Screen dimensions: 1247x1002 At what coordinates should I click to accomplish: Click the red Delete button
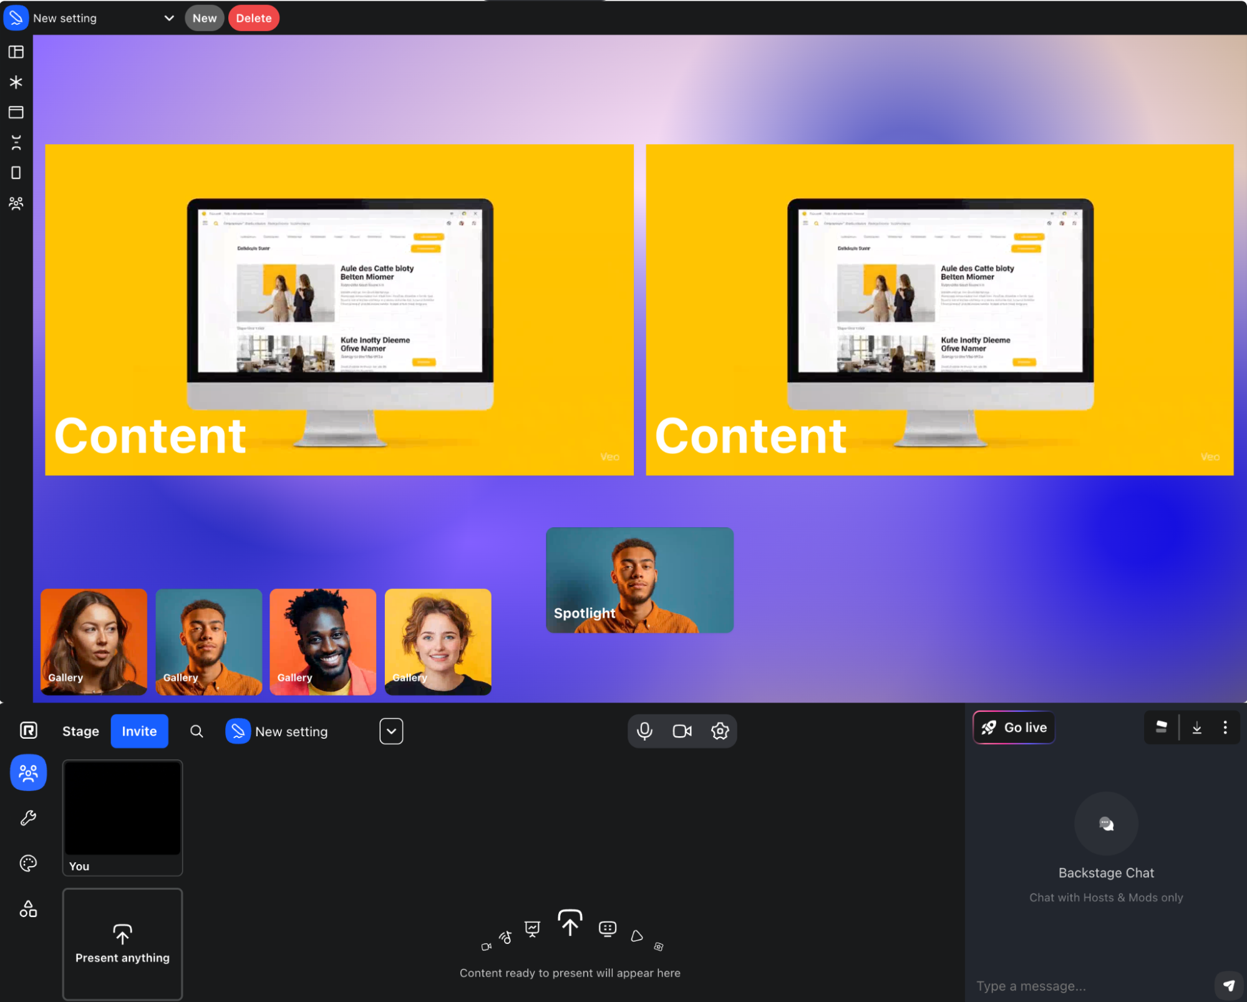[254, 18]
